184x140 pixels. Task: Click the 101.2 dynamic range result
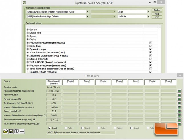click(54, 99)
